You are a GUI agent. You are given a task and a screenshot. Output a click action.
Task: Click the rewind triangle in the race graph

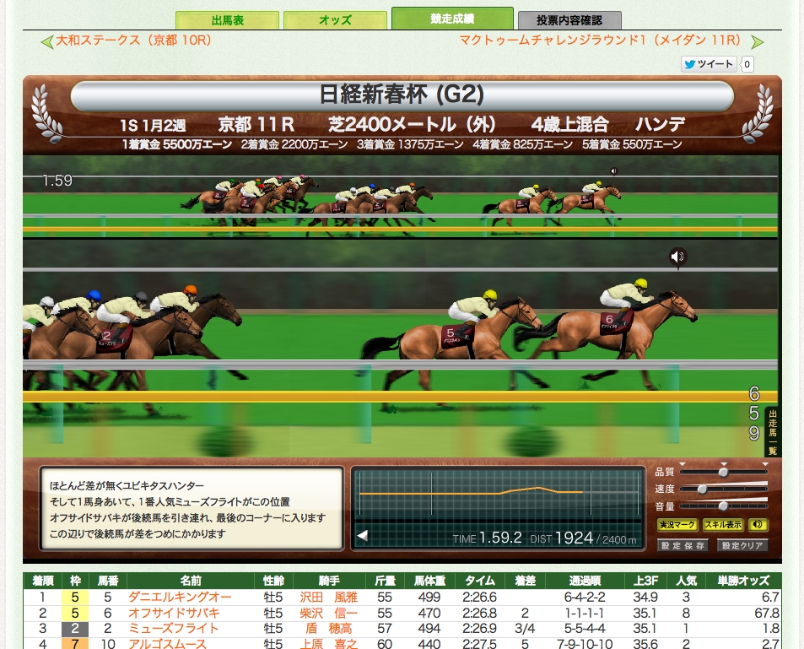pyautogui.click(x=362, y=536)
